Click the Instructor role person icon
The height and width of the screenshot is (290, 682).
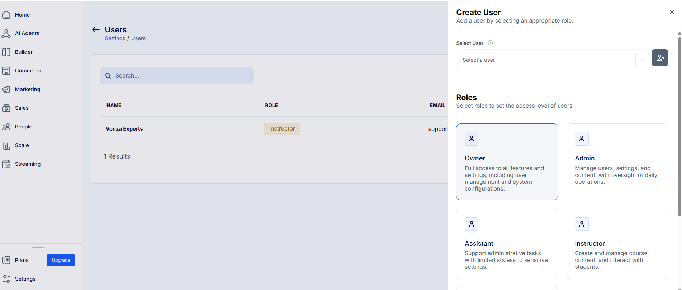pyautogui.click(x=582, y=224)
